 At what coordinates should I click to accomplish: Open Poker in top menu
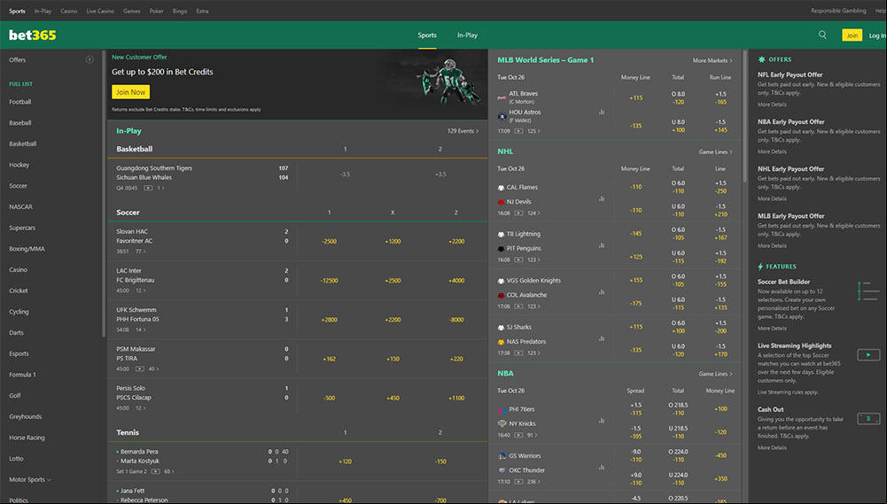pyautogui.click(x=157, y=11)
